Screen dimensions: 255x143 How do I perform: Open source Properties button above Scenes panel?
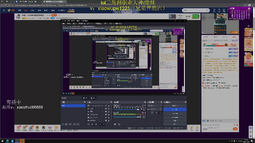pyautogui.click(x=85, y=98)
